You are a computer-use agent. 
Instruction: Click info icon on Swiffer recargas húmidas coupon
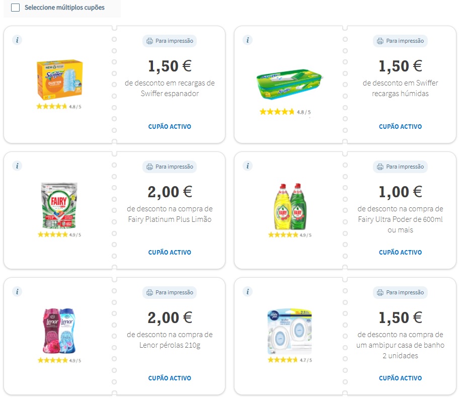tap(248, 40)
